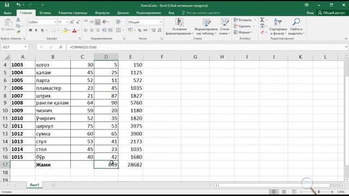Image resolution: width=349 pixels, height=196 pixels.
Task: Open Стили ячеек styles gallery
Action: point(224,27)
